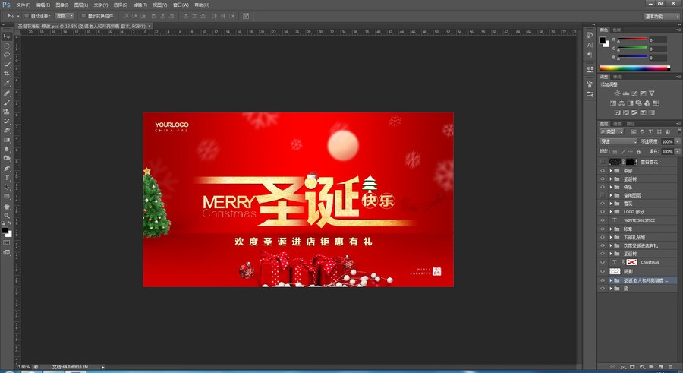This screenshot has width=683, height=373.
Task: Lock all with the padlock icon
Action: (638, 151)
